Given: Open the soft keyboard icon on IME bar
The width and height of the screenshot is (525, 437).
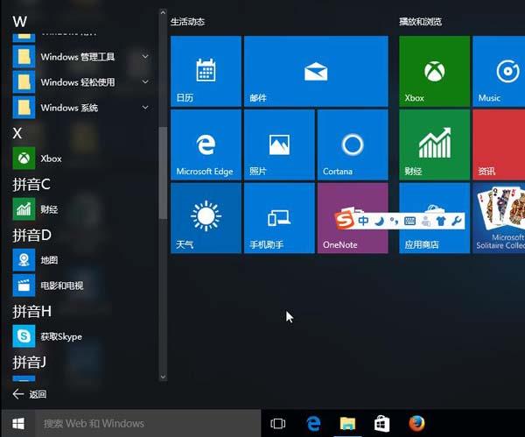Looking at the screenshot, I should pyautogui.click(x=409, y=222).
